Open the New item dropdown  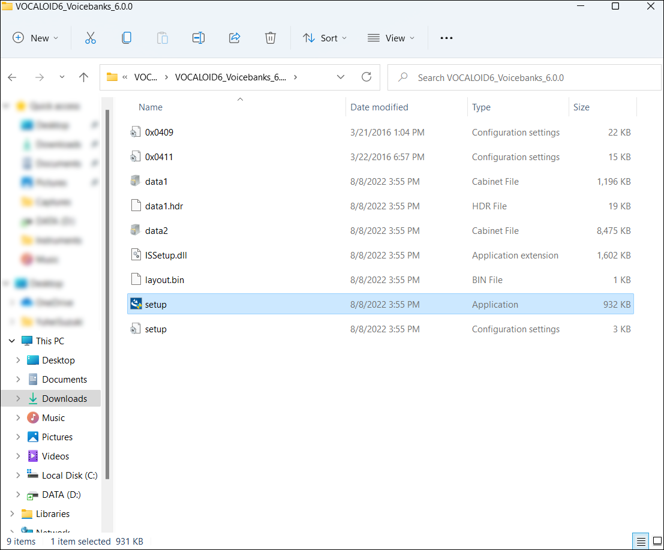(x=36, y=38)
